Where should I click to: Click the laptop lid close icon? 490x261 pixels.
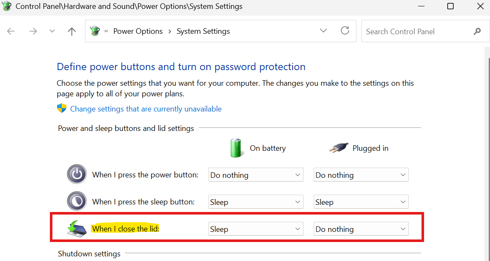click(x=77, y=228)
